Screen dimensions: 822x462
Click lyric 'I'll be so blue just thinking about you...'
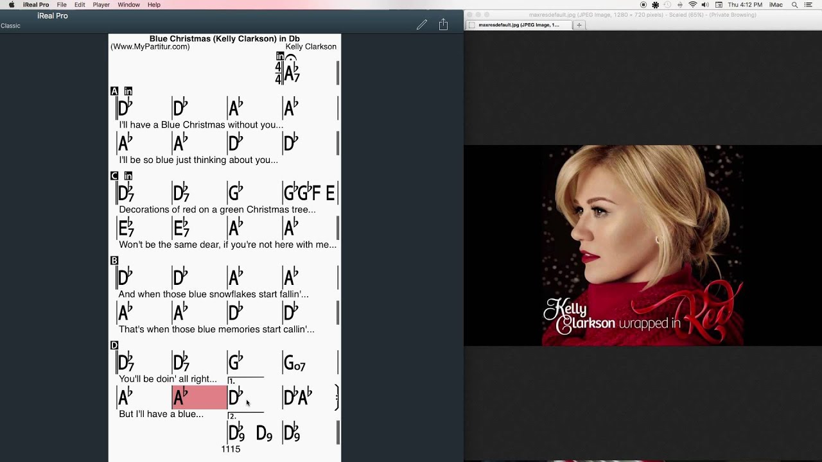(x=198, y=160)
